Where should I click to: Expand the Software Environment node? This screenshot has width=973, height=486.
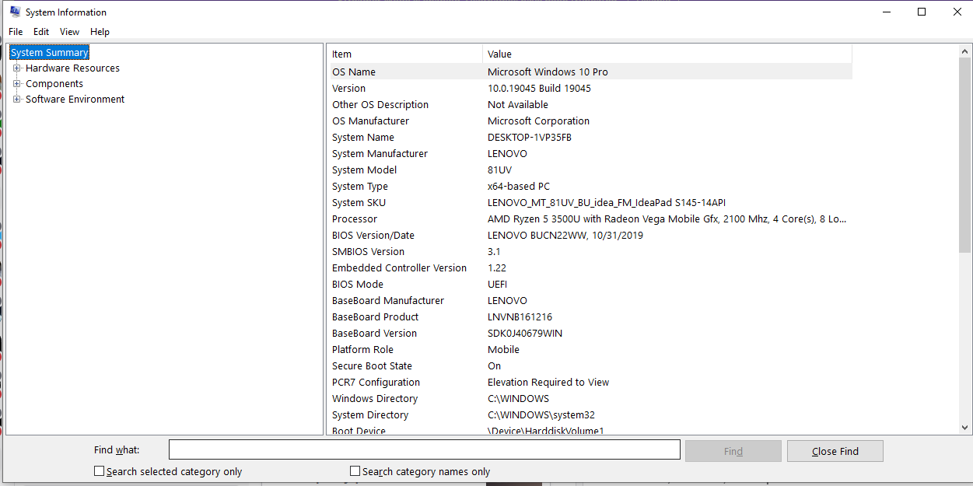coord(17,100)
